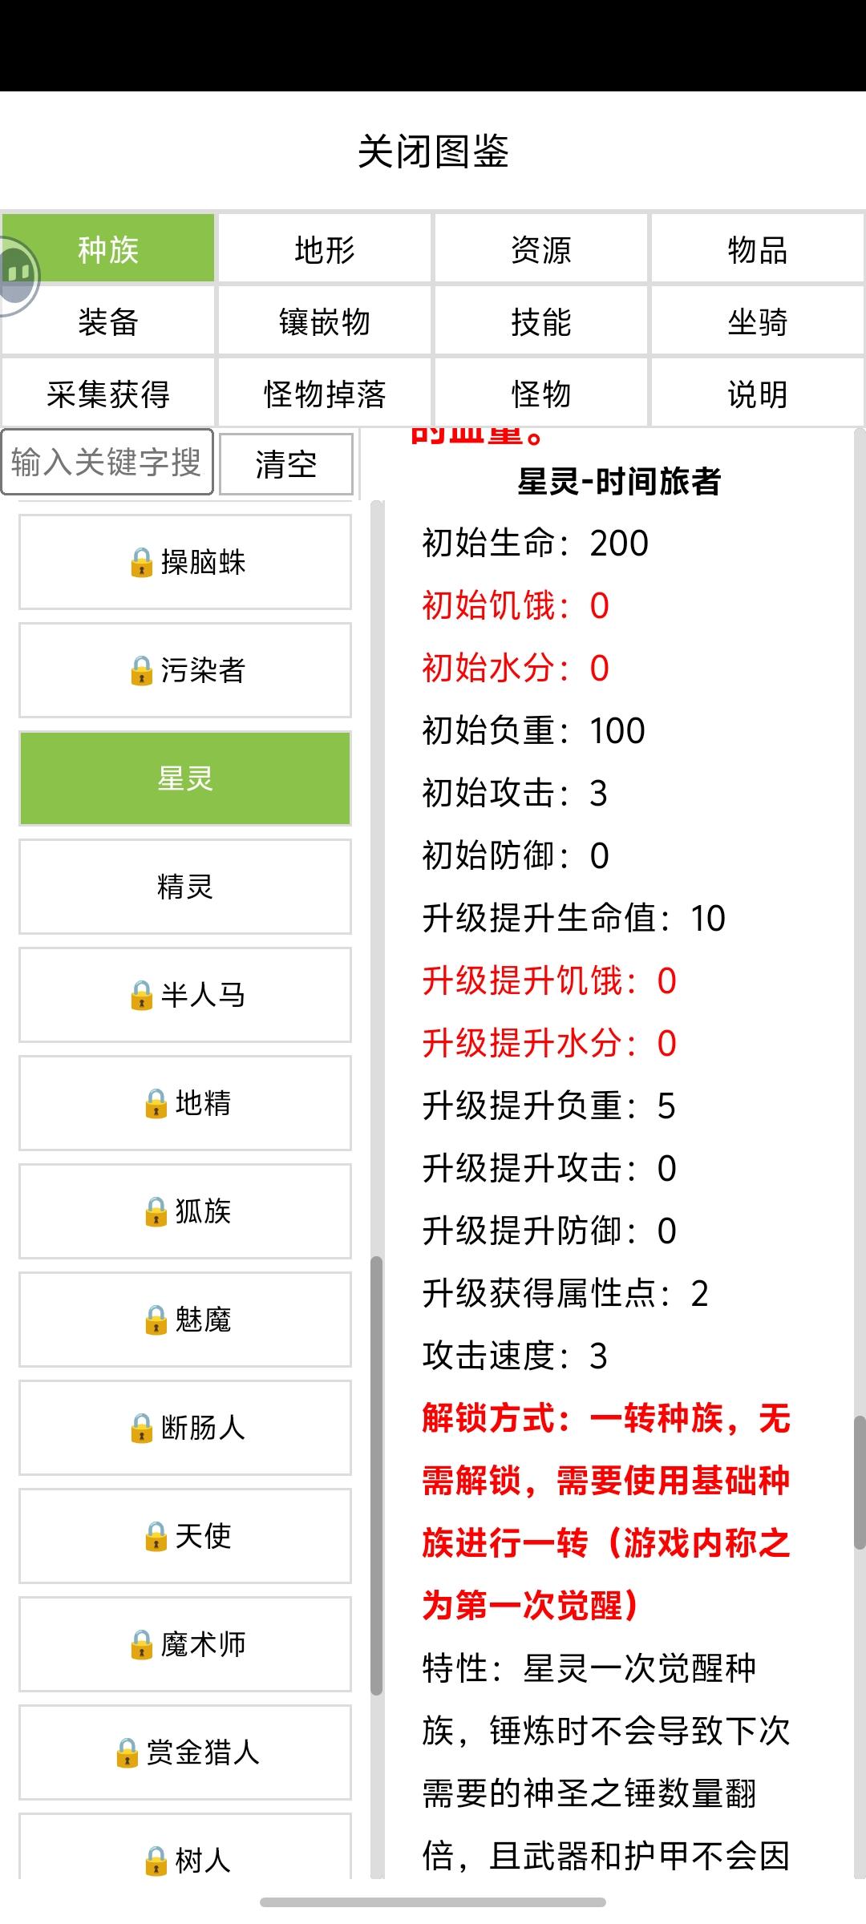
Task: Click the lock icon beside 地精
Action: point(156,1104)
